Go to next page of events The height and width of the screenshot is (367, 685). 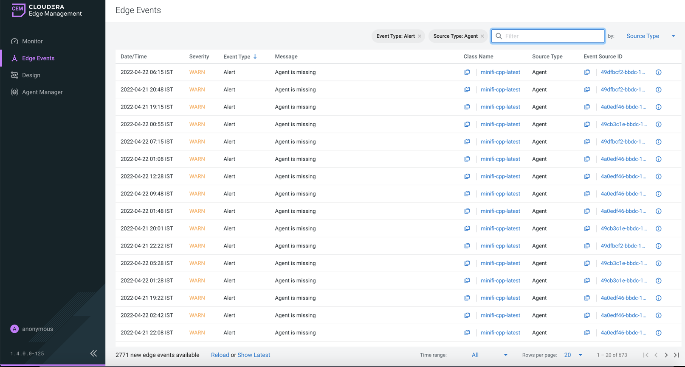666,355
